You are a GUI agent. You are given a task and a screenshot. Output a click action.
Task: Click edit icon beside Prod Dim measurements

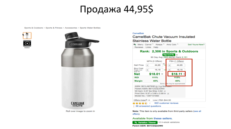[x=168, y=94]
